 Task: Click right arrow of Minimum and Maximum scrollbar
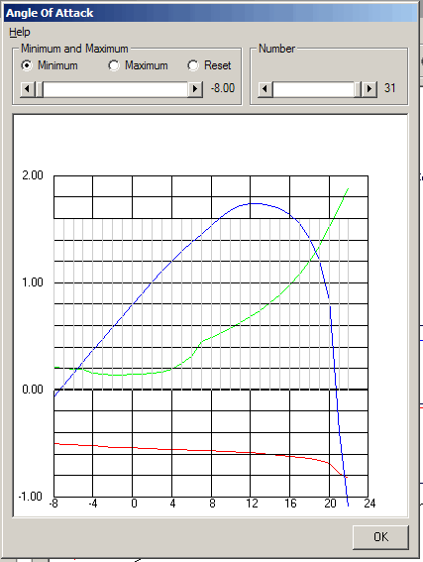click(195, 89)
